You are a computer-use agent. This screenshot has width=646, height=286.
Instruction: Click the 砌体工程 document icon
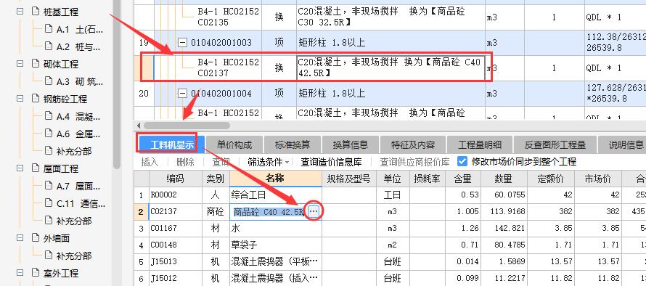[x=36, y=64]
